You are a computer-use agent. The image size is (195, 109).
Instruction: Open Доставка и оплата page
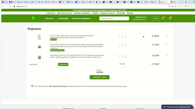tap(65, 13)
